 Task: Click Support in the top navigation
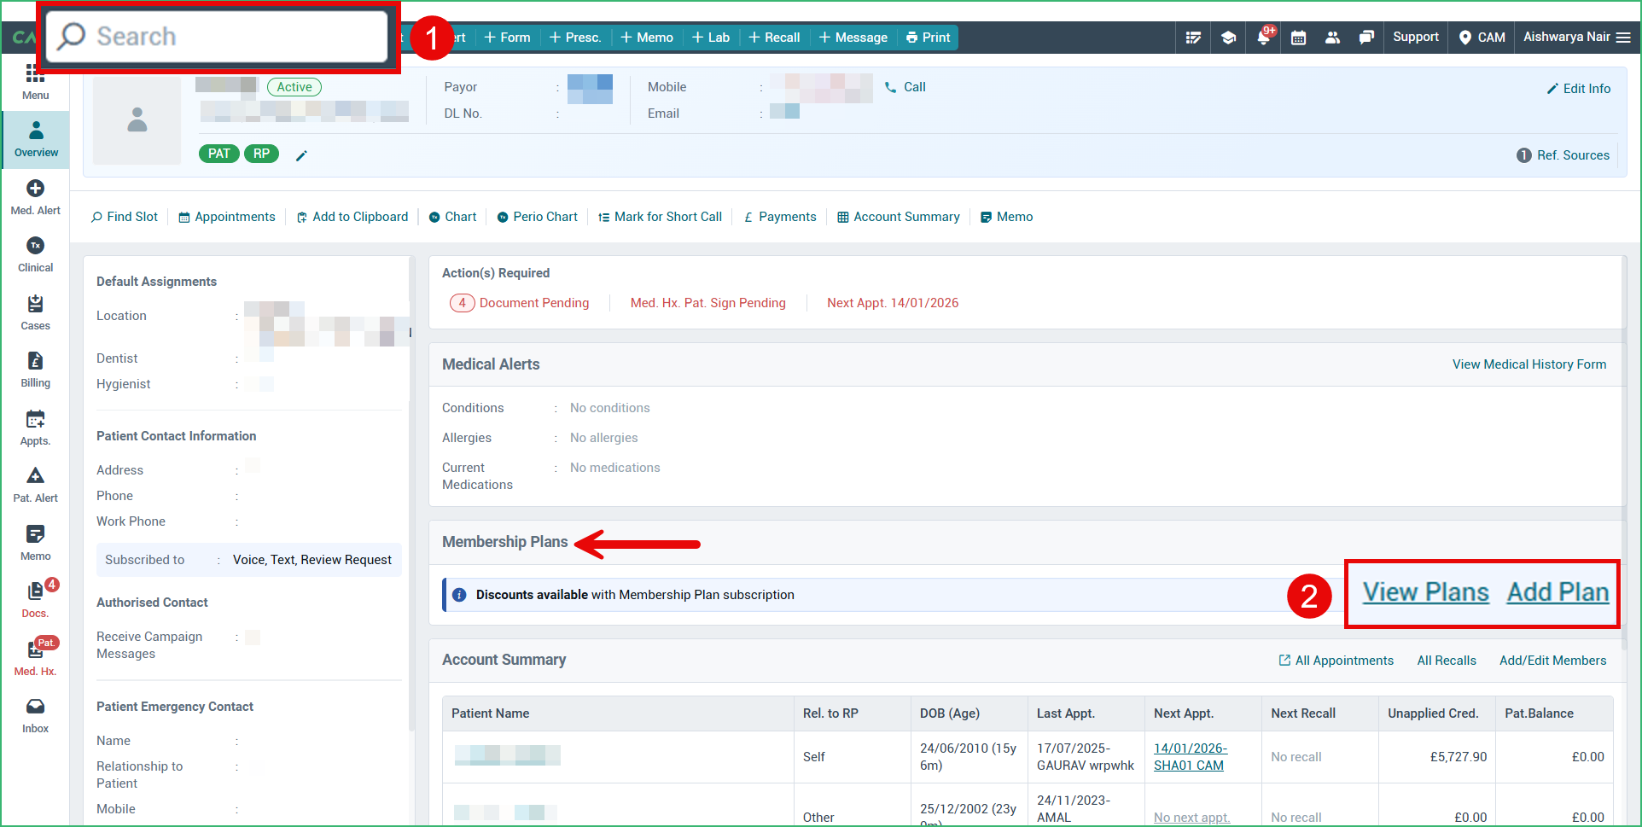1416,38
